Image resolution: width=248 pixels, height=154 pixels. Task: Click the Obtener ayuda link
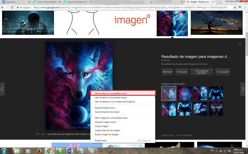click(167, 135)
